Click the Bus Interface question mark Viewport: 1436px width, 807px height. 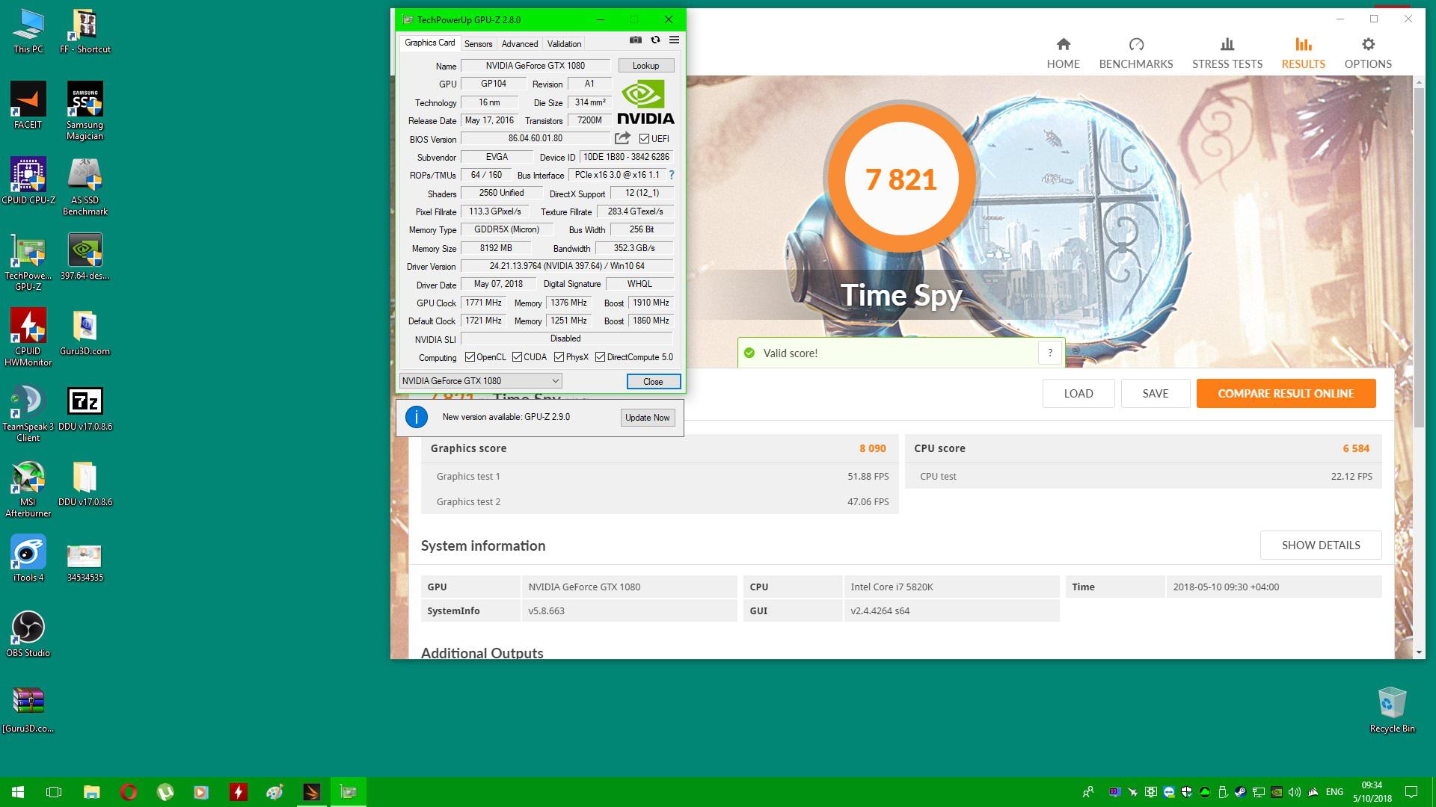pos(672,175)
